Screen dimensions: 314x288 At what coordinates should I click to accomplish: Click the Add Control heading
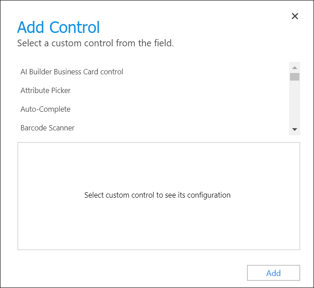[x=59, y=27]
